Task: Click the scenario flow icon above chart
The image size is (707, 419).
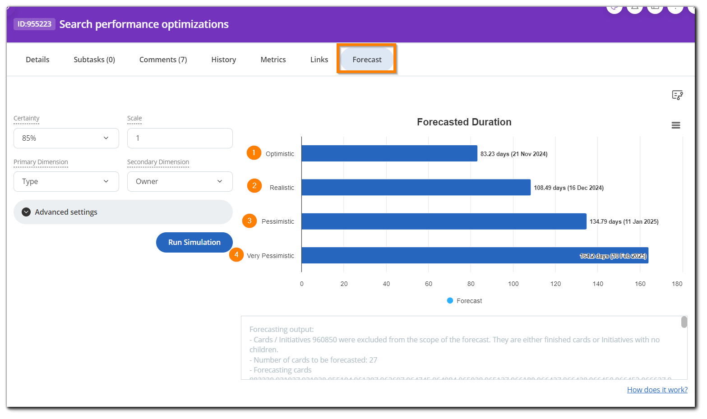Action: point(677,95)
